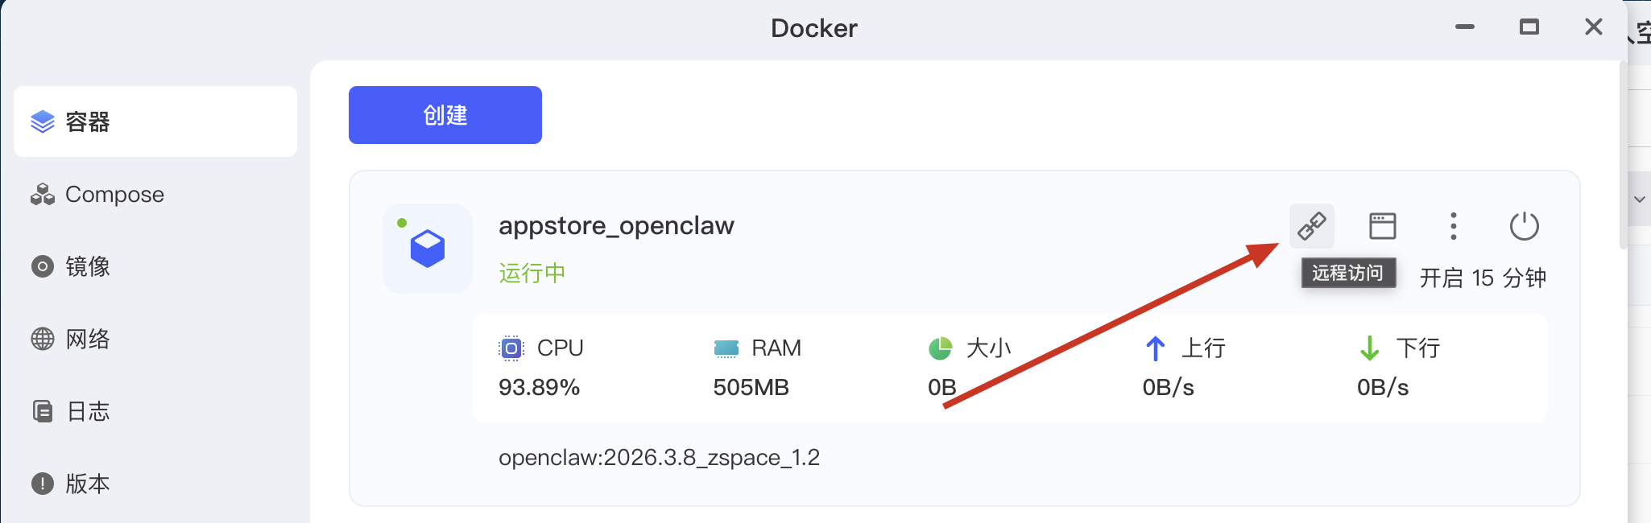Viewport: 1651px width, 523px height.
Task: Go to the 镜像 images section
Action: (x=87, y=266)
